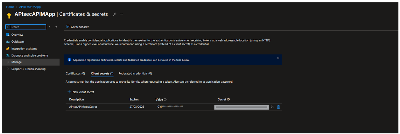Image resolution: width=400 pixels, height=134 pixels.
Task: Click the feedback person icon
Action: 67,27
